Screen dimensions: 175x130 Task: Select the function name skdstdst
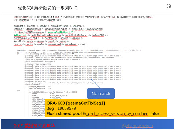pos(19,26)
